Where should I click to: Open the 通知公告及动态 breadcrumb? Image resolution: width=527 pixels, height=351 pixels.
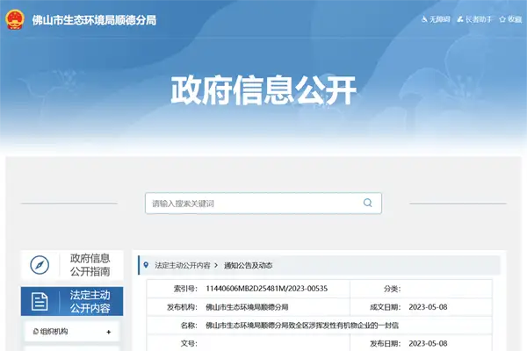[x=248, y=265]
